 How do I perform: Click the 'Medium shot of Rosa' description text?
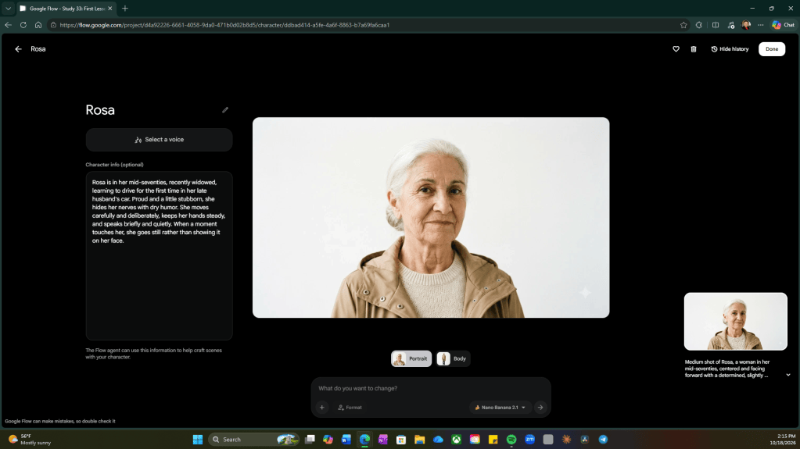[727, 369]
